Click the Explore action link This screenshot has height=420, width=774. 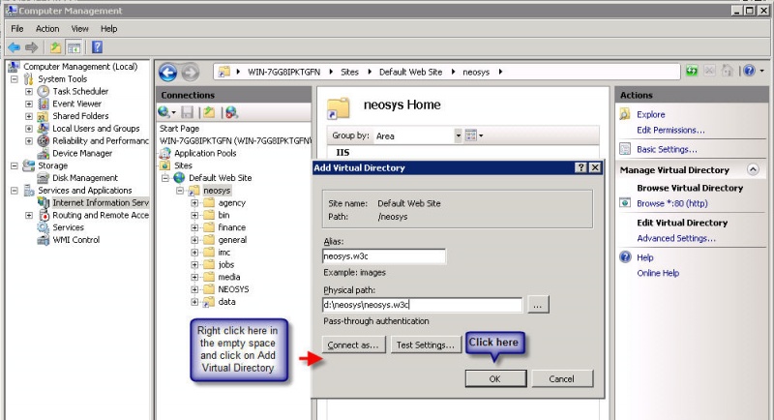tap(650, 114)
